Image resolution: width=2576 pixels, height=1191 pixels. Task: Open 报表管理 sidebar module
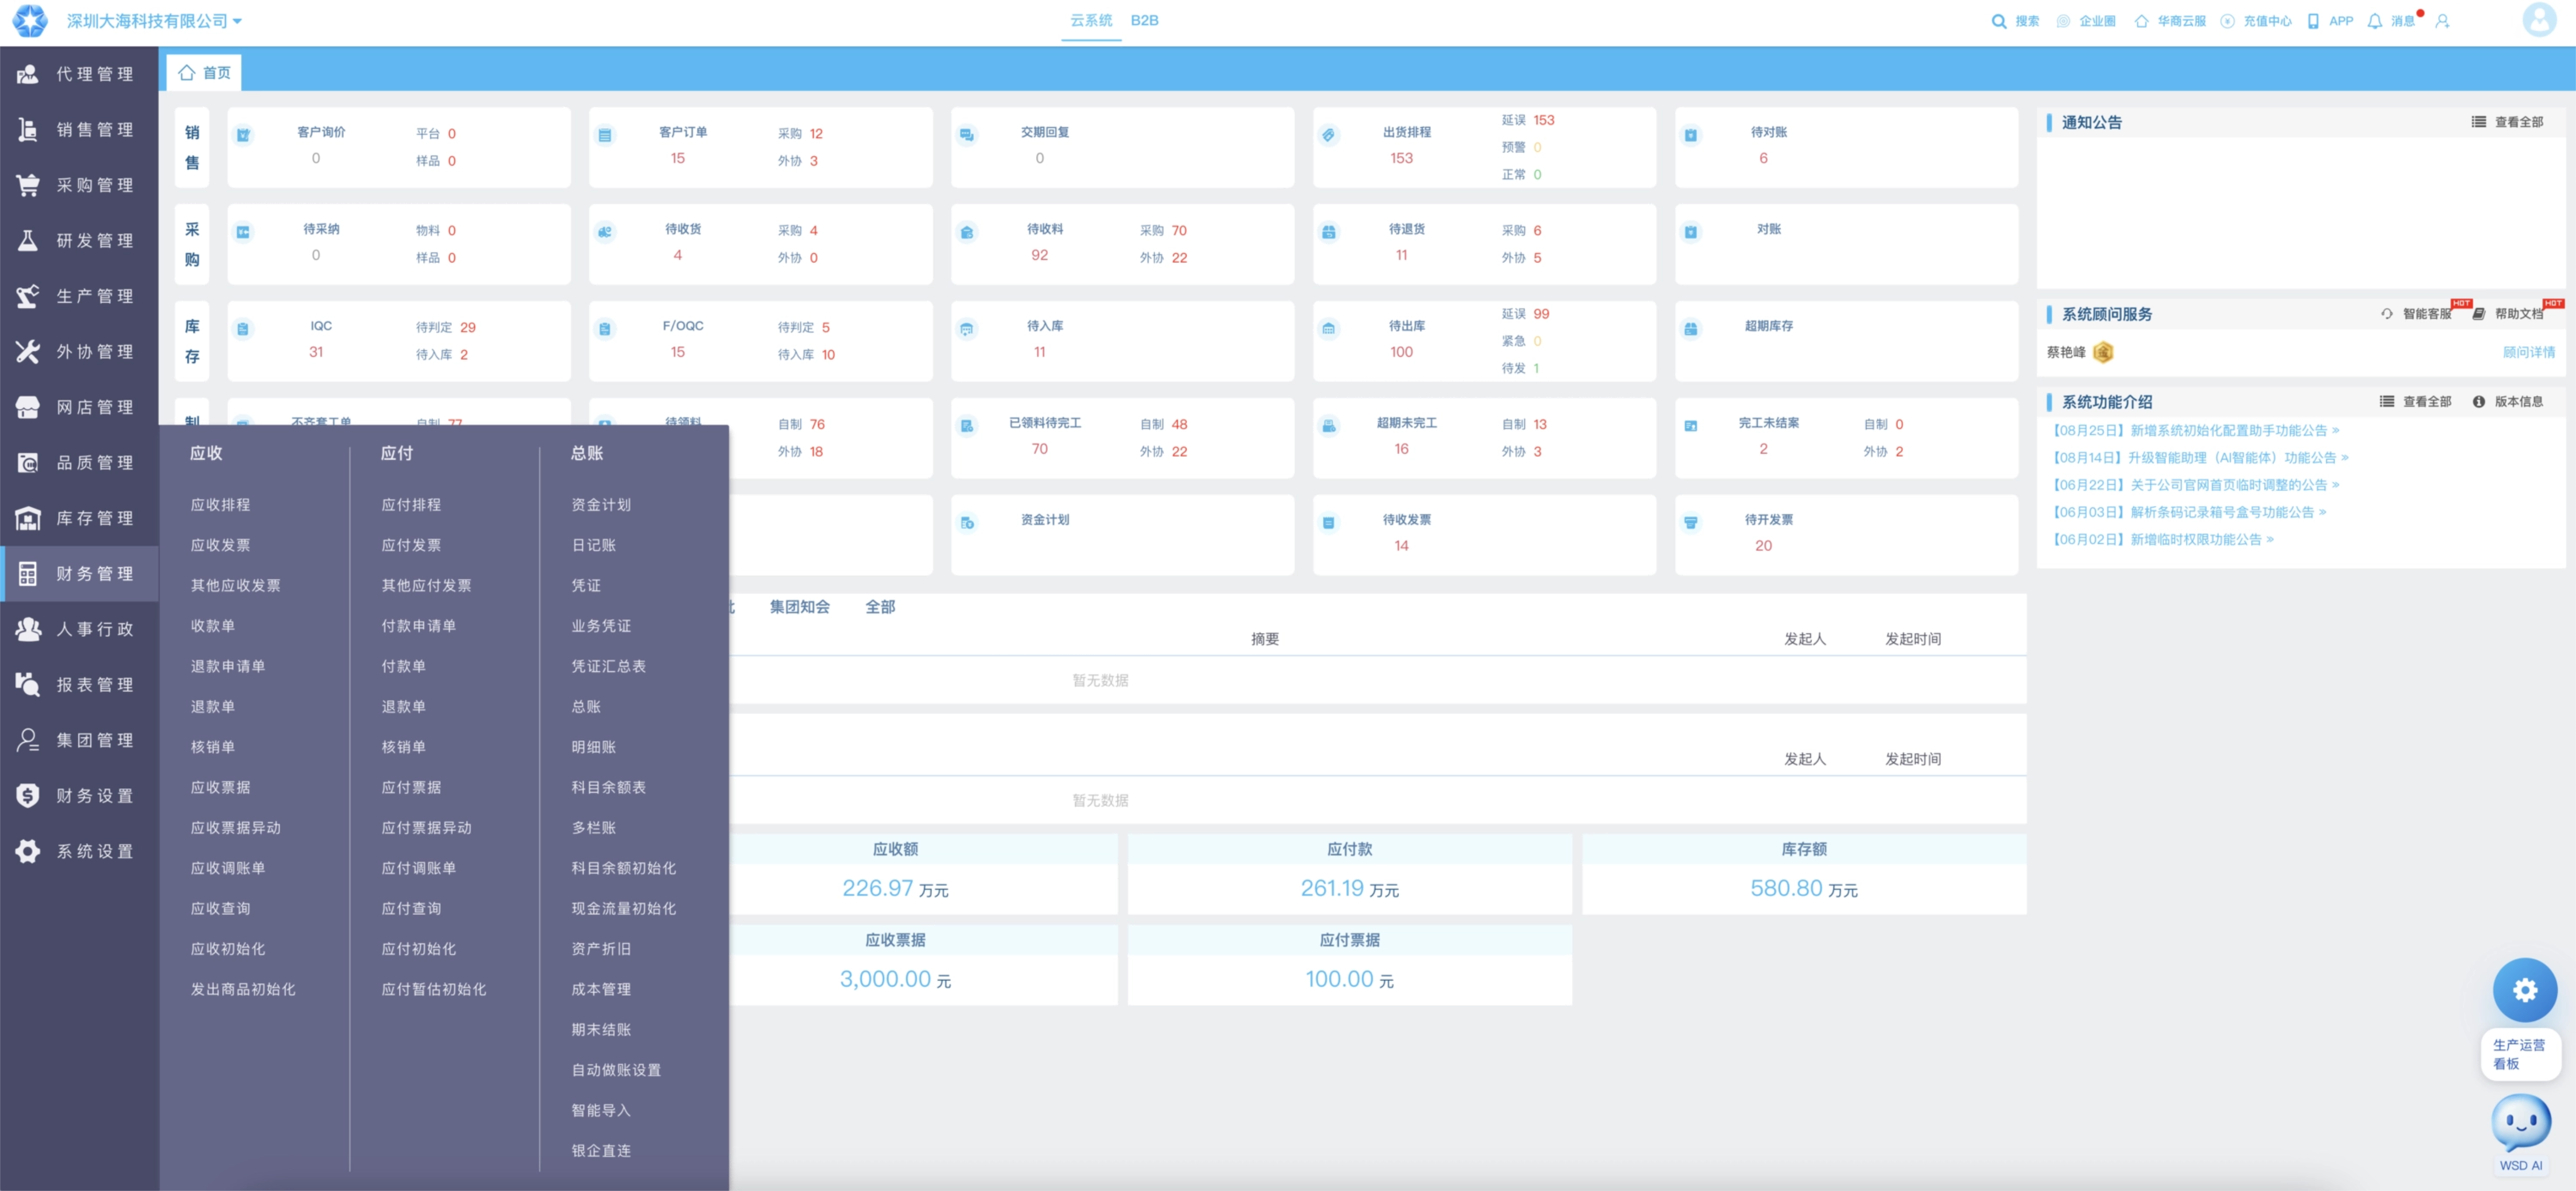(79, 684)
